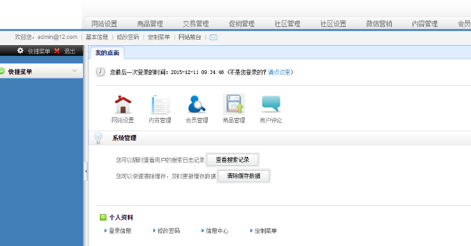Open the 内容管理 top menu
Screen dimensions: 471x246
425,24
